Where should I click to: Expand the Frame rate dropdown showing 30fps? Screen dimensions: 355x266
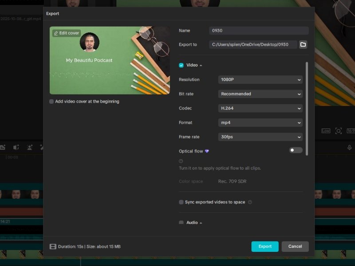tap(260, 137)
